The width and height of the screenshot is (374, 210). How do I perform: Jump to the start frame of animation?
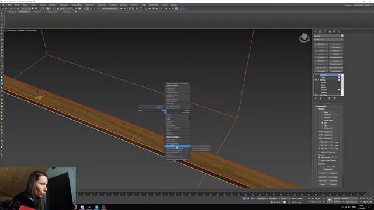click(x=309, y=198)
